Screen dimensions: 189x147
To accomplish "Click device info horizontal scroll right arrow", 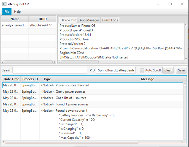I will click(x=183, y=61).
